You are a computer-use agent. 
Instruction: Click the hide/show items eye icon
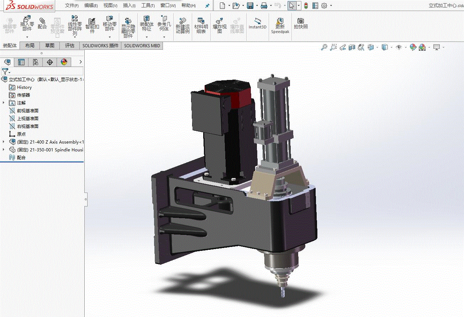(x=399, y=47)
